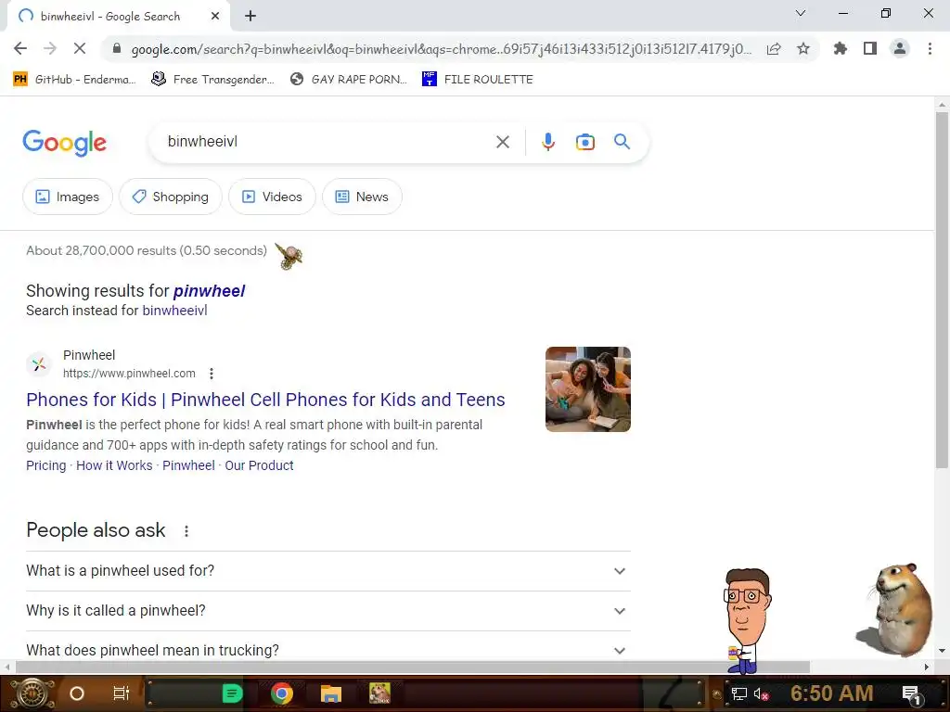Go back to the previous page
Screen dimensions: 950x712
[x=20, y=48]
